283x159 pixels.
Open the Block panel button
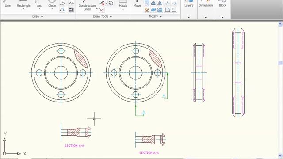222,4
